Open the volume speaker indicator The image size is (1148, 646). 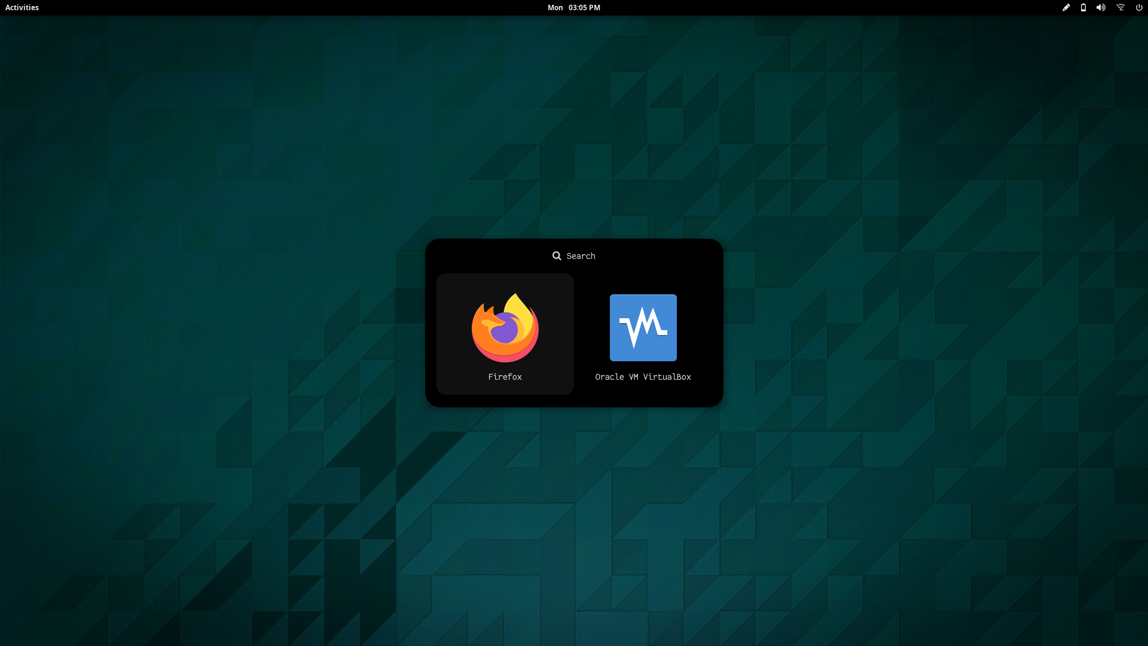point(1101,8)
